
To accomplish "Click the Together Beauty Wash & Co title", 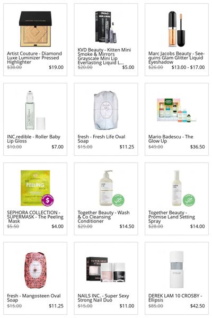I will pyautogui.click(x=103, y=217).
